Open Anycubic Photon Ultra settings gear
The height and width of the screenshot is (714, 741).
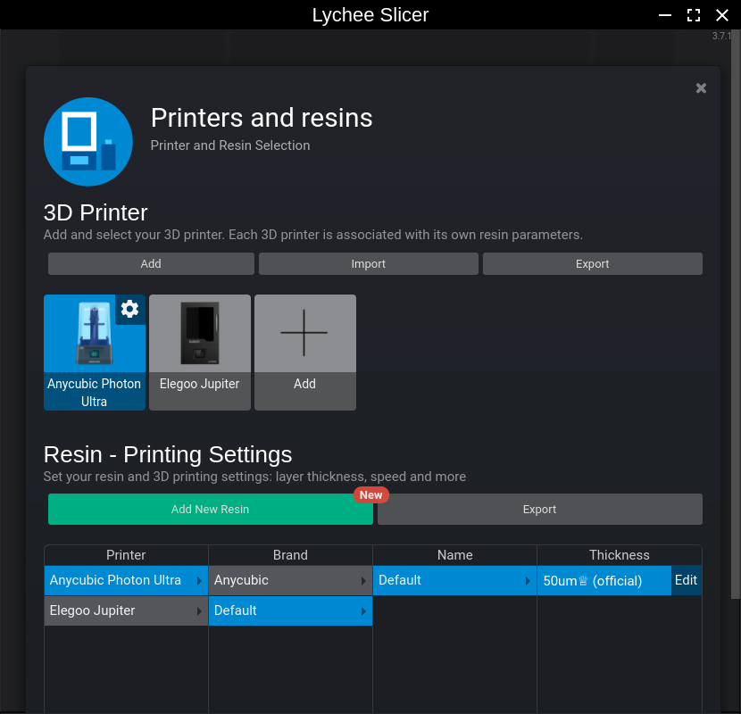pos(129,309)
